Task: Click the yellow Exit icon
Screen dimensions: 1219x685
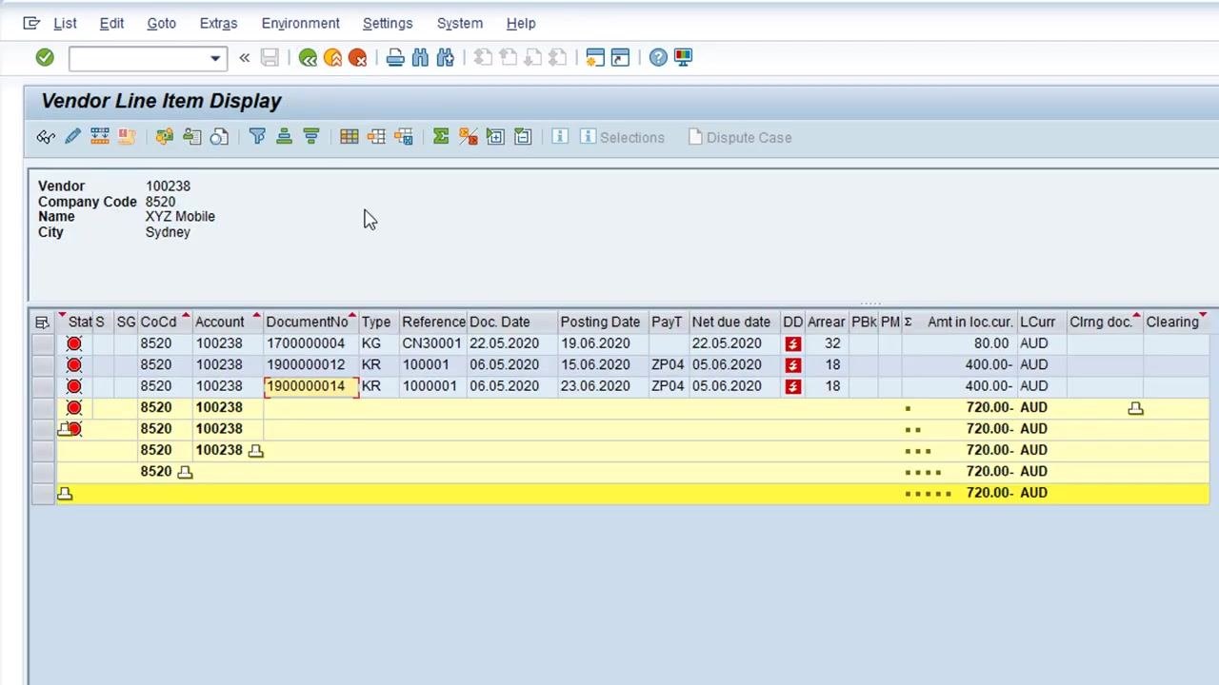Action: (332, 58)
